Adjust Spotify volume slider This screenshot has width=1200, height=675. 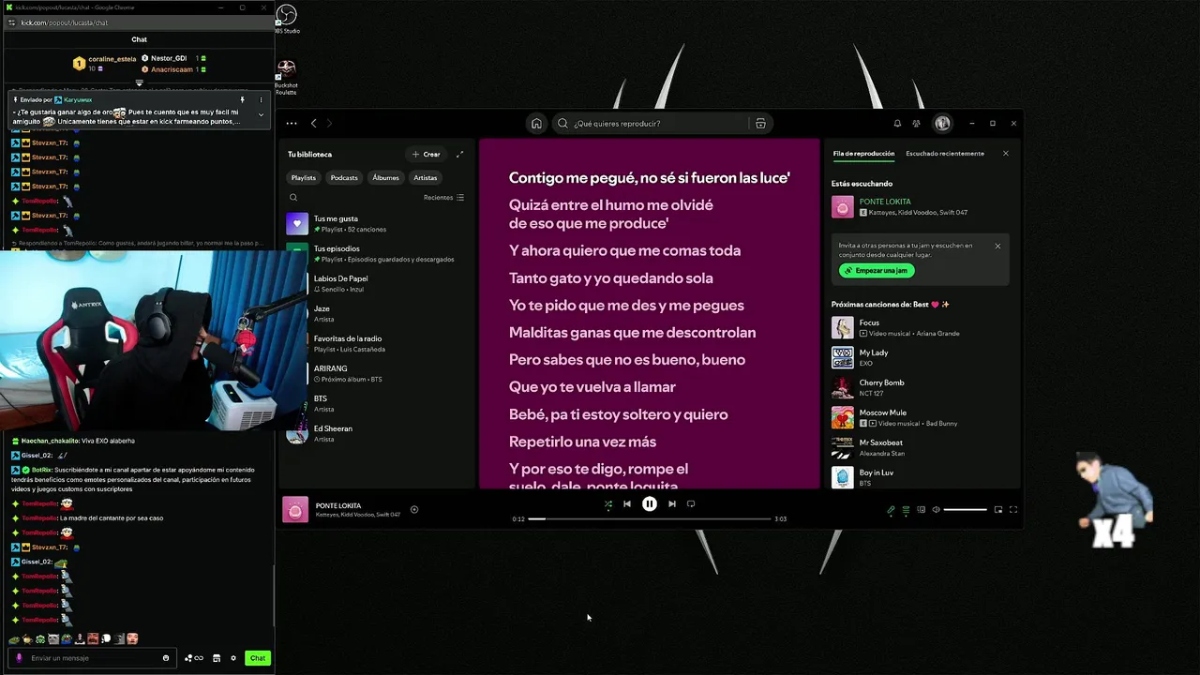(x=965, y=510)
